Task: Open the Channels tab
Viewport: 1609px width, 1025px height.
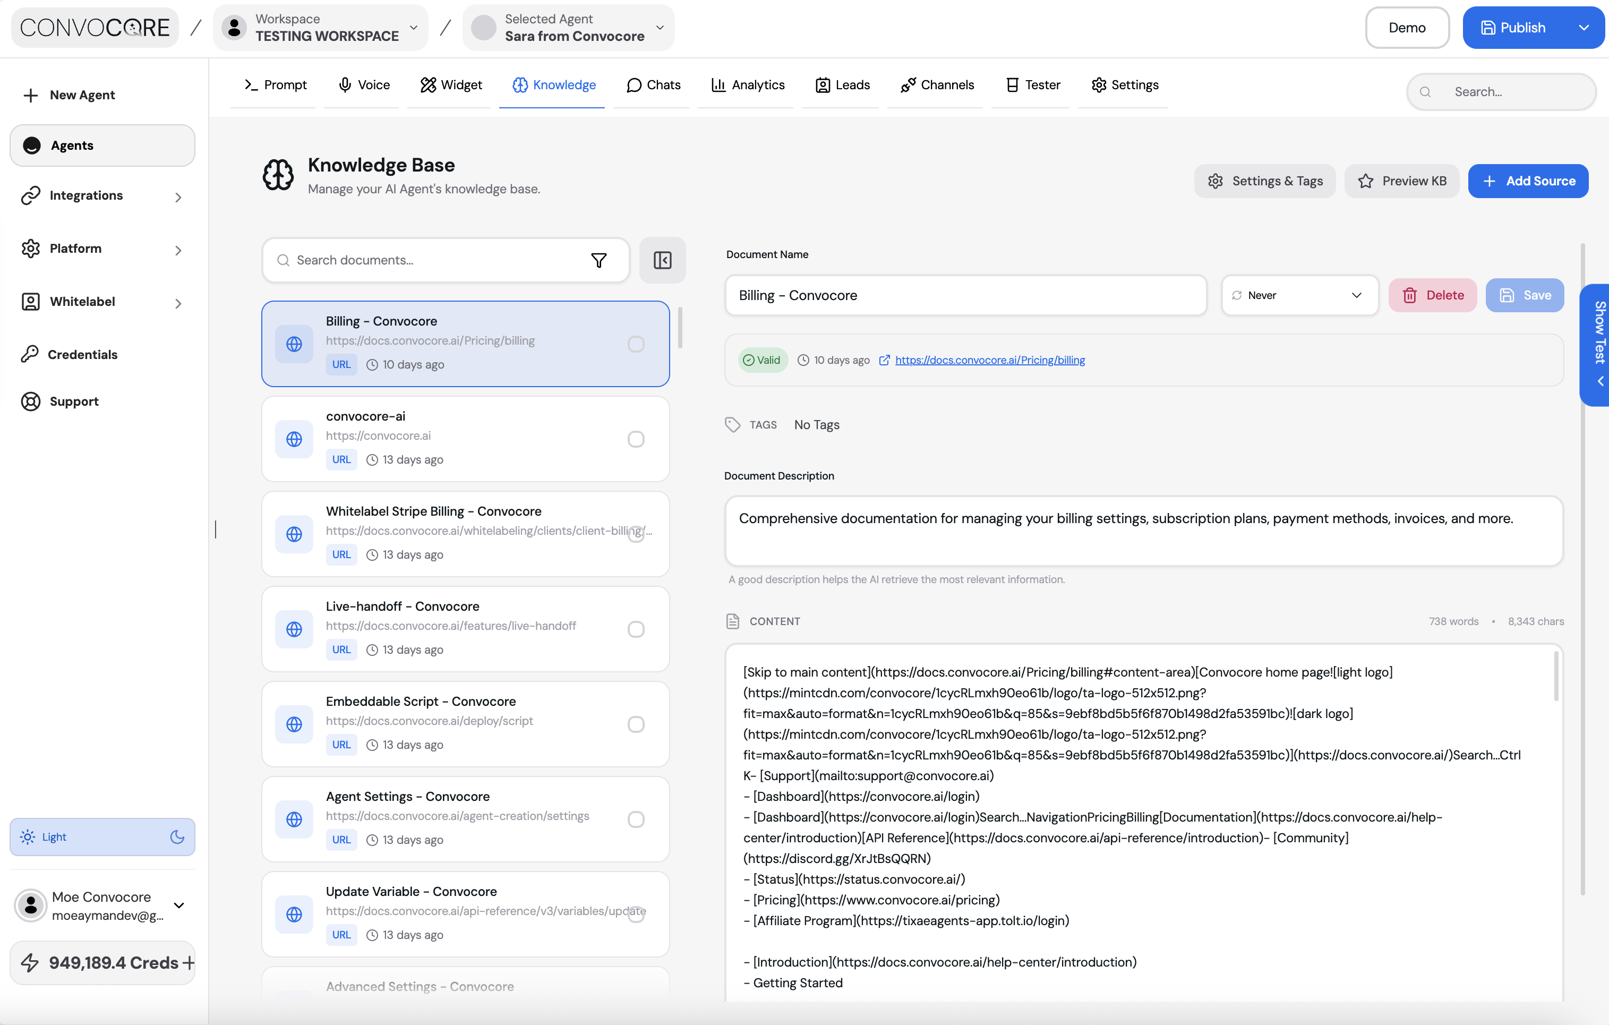Action: coord(937,85)
